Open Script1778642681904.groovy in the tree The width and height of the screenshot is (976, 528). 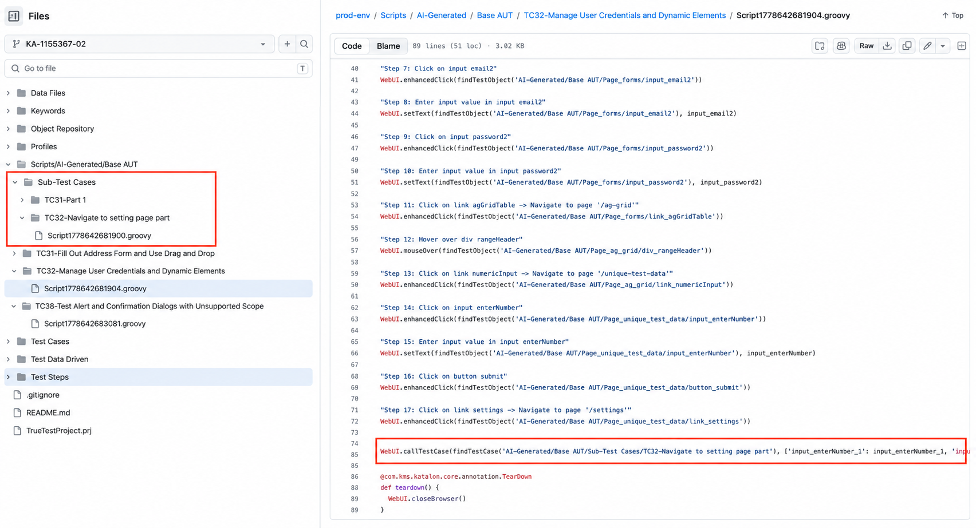tap(95, 289)
